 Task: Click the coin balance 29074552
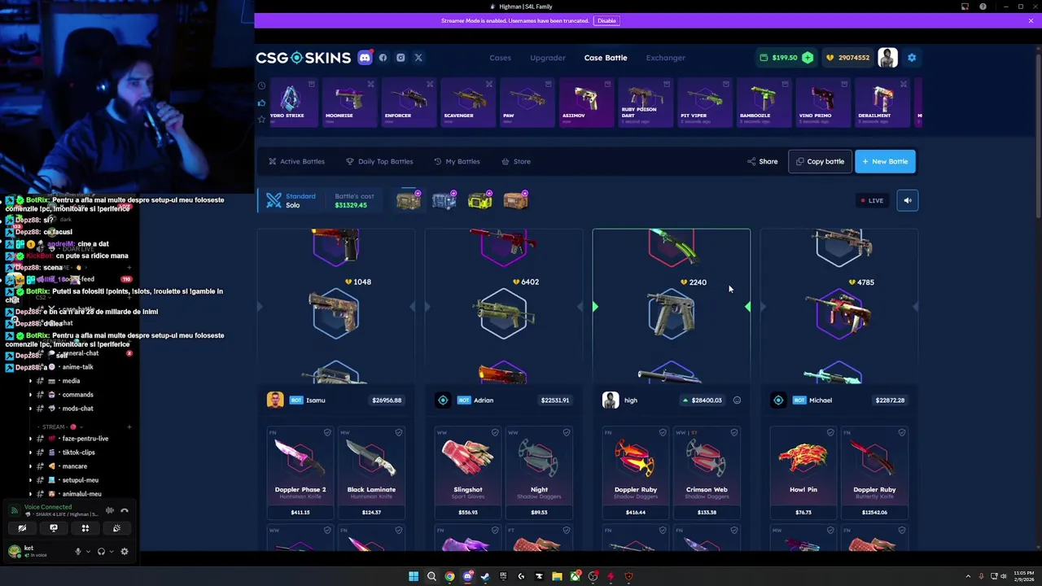coord(848,58)
